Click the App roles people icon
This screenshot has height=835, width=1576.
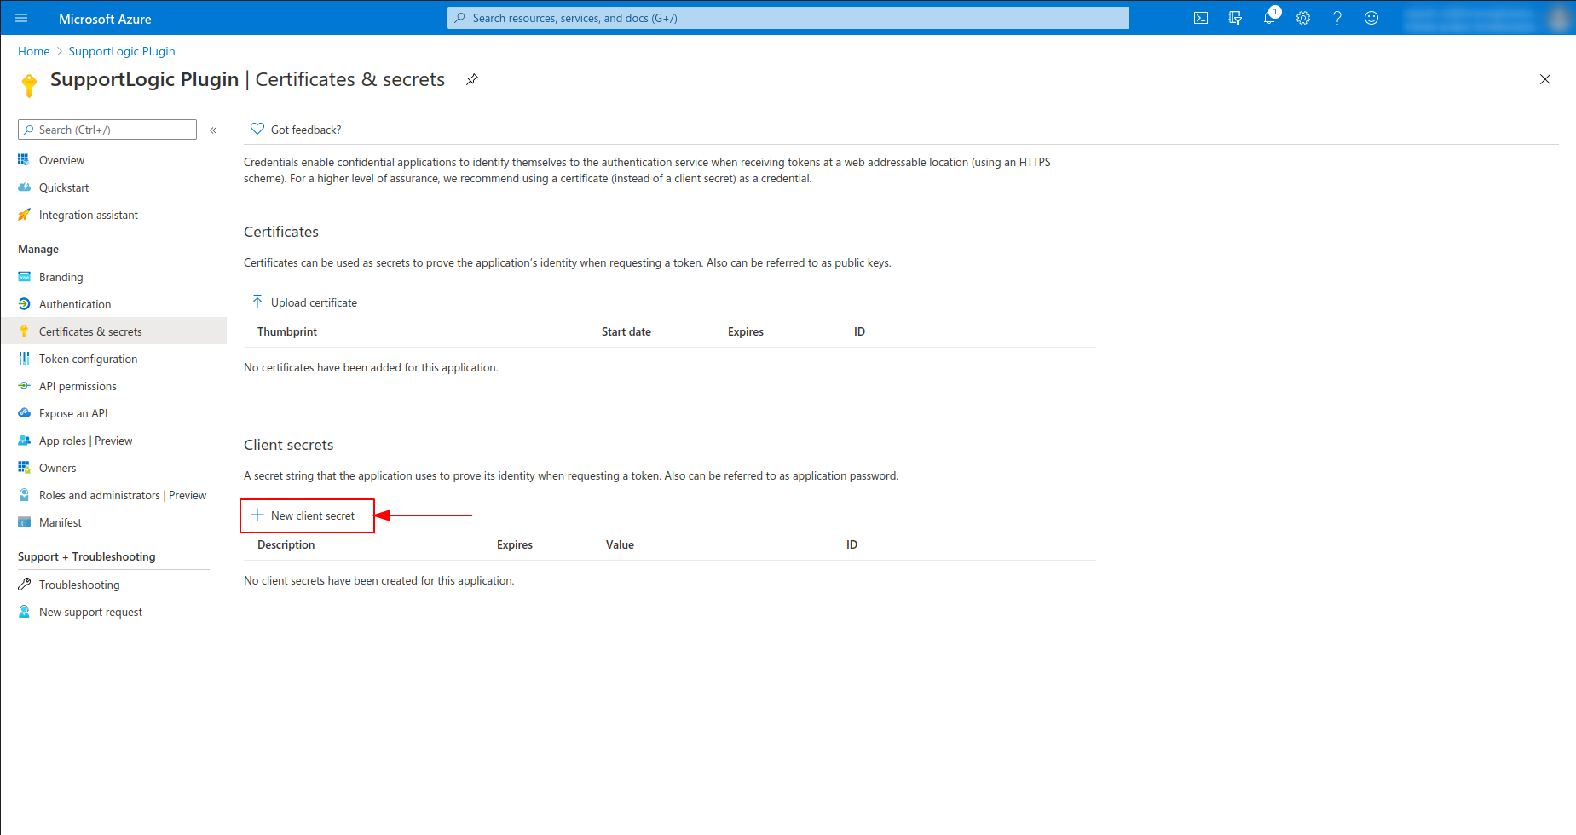[24, 440]
